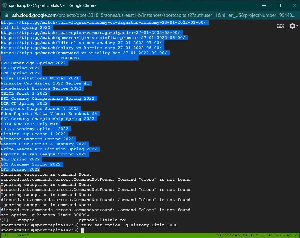Select the 'LCK Spring 2022' line
Image resolution: width=300 pixels, height=238 pixels.
20,73
